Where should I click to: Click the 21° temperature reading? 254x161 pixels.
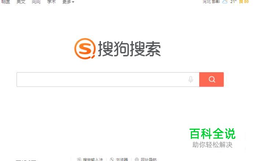pos(233,1)
